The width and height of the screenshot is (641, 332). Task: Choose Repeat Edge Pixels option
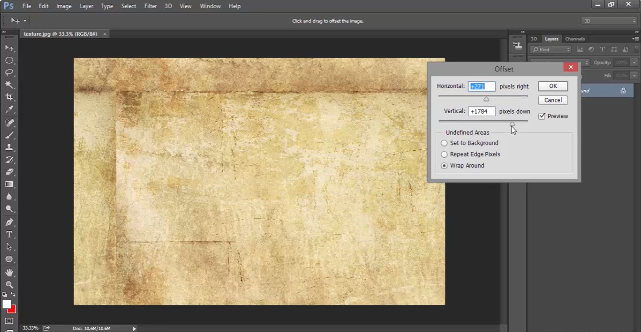coord(444,155)
